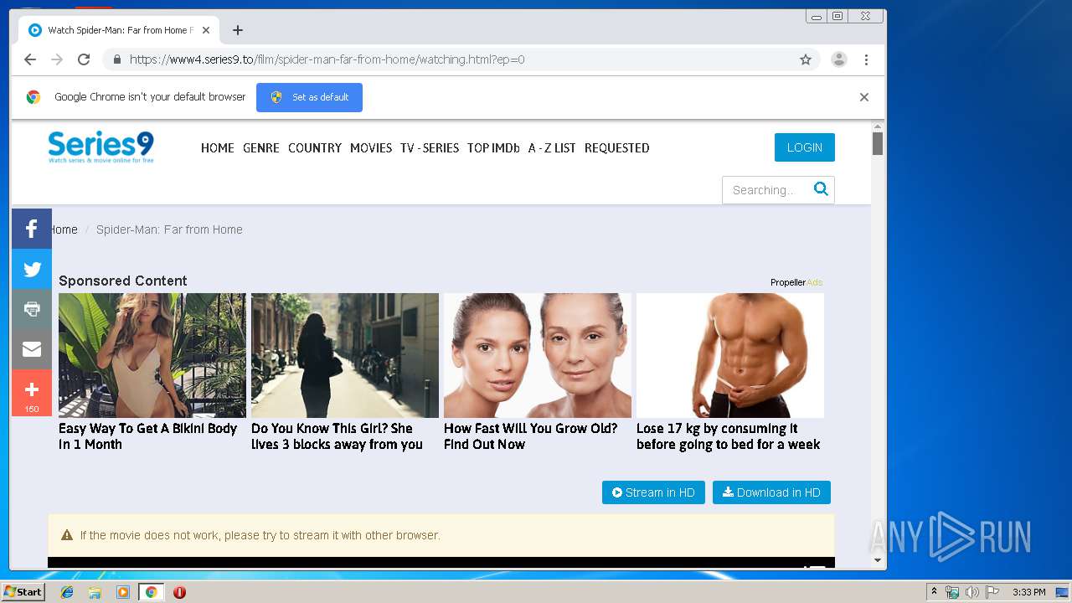Open 'Do You Know This Girl' ad image
This screenshot has width=1072, height=603.
345,355
